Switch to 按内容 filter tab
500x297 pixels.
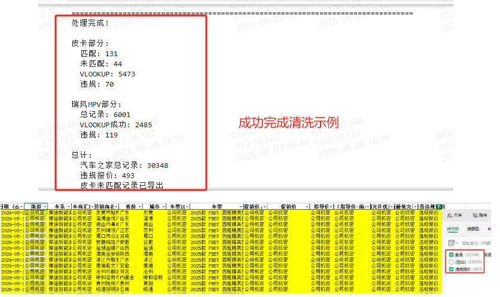453,229
